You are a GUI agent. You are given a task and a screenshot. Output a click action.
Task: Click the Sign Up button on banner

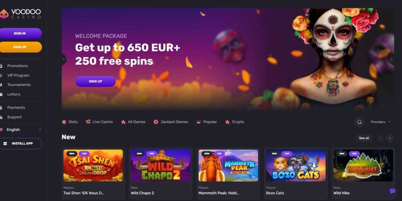(x=95, y=81)
